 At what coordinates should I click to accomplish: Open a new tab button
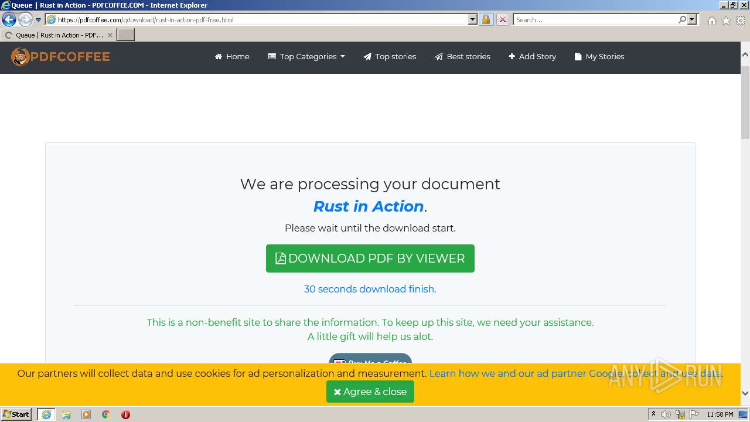pyautogui.click(x=126, y=35)
